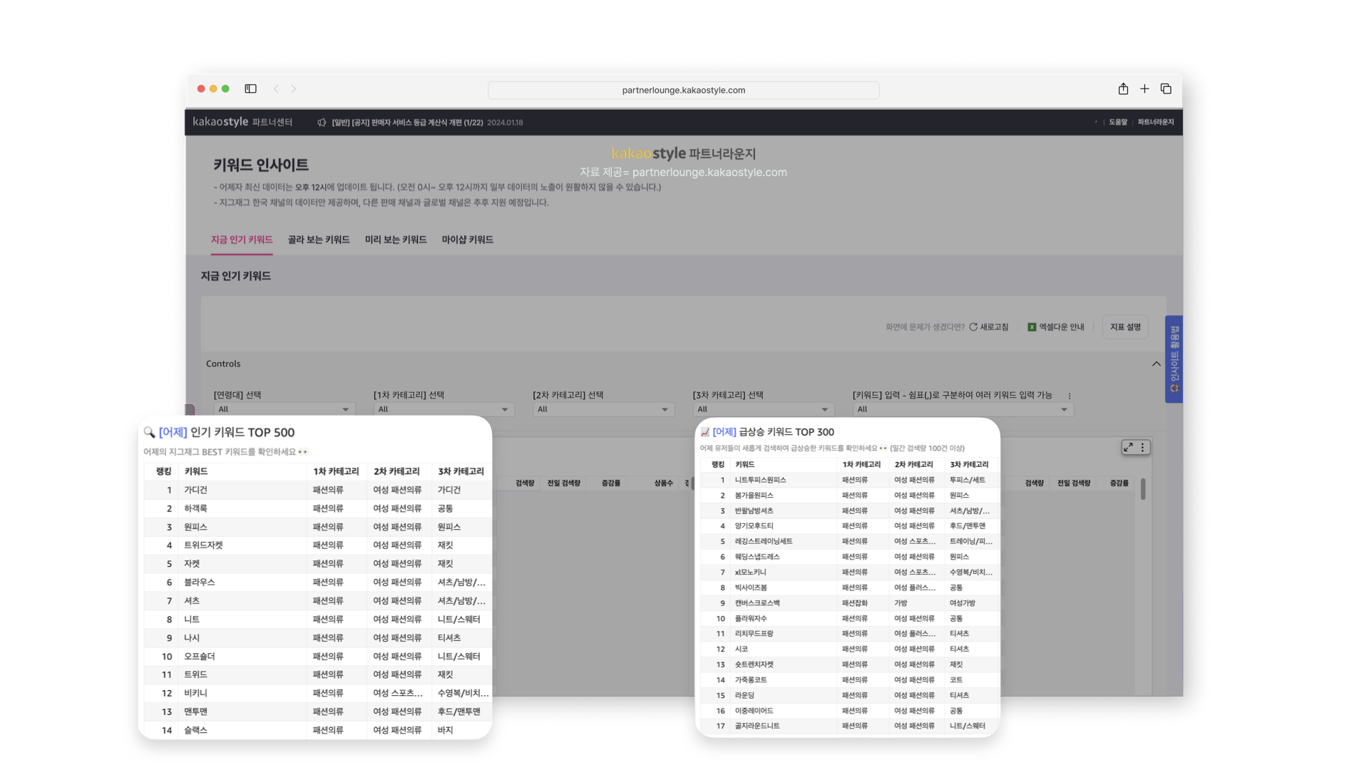The width and height of the screenshot is (1369, 770).
Task: Click the 양기모후드티 rising keyword
Action: pyautogui.click(x=754, y=526)
